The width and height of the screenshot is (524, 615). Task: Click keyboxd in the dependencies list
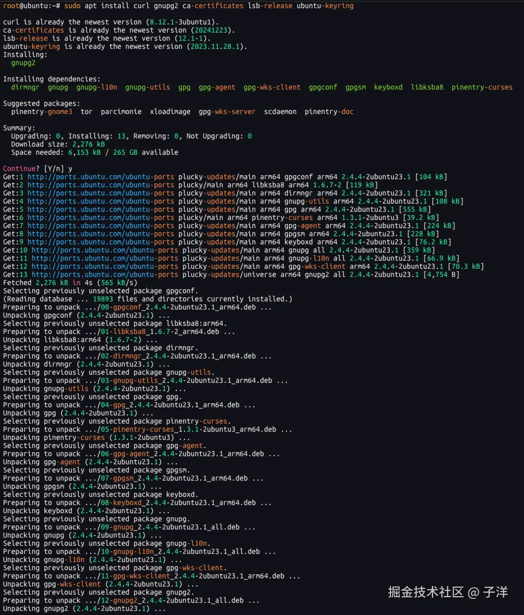pos(388,88)
